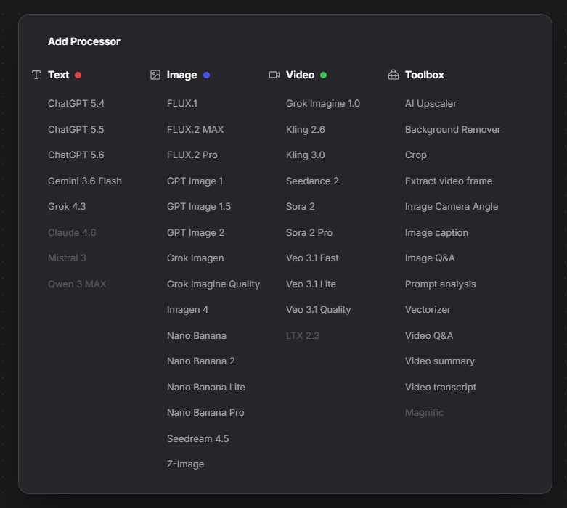Click the dimmed Claude 4.6 entry
This screenshot has height=508, width=567.
tap(72, 232)
